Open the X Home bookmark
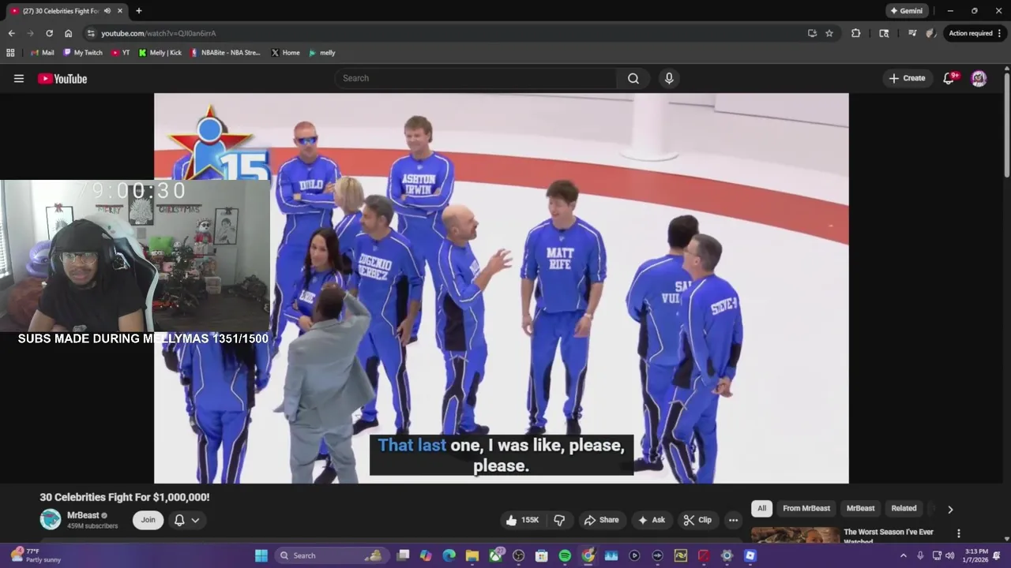 [x=285, y=53]
